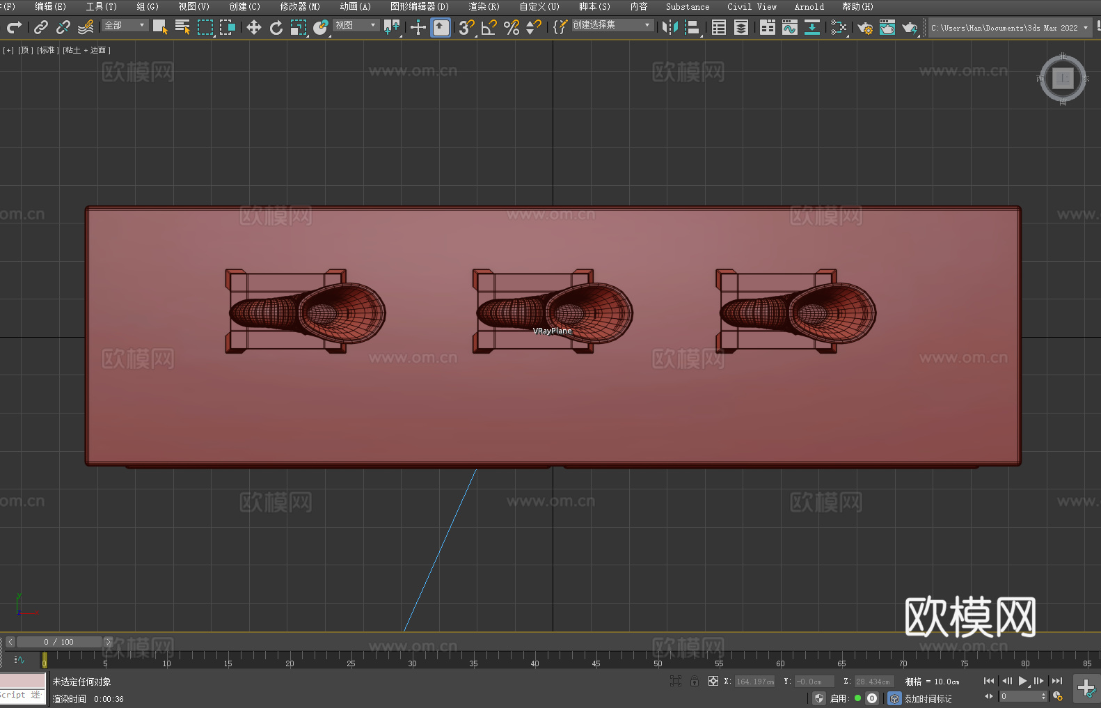The image size is (1101, 708).
Task: Toggle Layer Explorer
Action: pos(741,27)
